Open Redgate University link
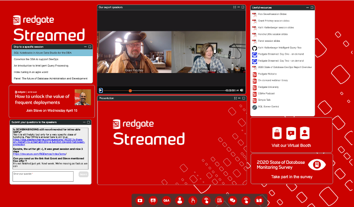Viewport: 354px width, 207px height. click(x=268, y=87)
